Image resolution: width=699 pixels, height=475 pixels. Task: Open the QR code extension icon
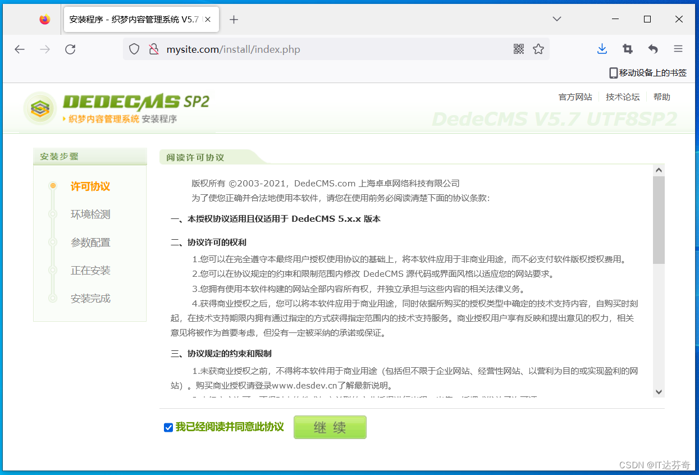[518, 49]
